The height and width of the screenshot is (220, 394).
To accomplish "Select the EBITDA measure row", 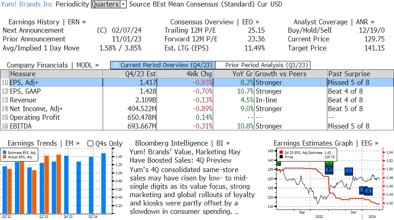I will (x=197, y=126).
